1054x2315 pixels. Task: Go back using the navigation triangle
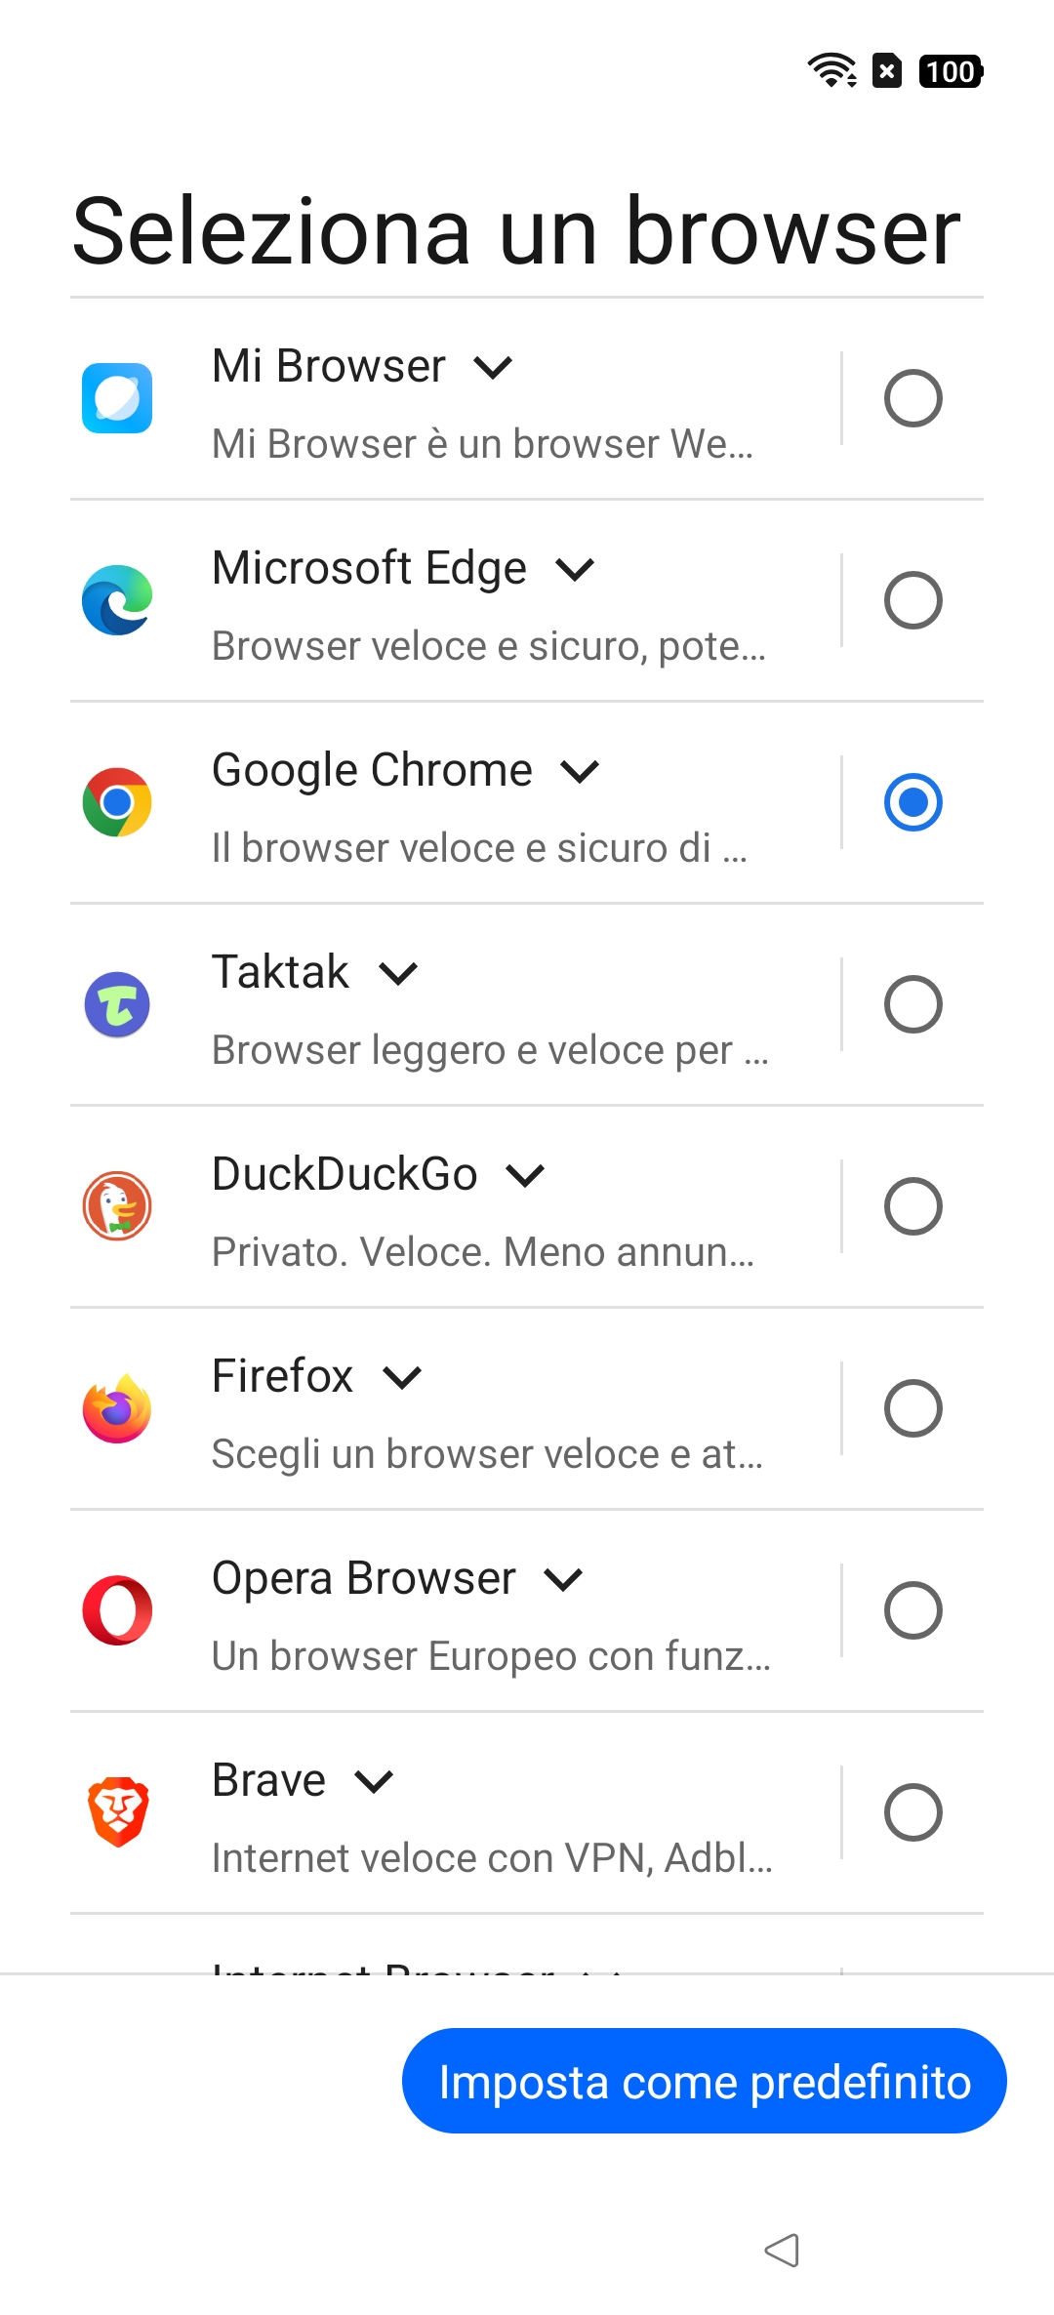click(x=783, y=2251)
